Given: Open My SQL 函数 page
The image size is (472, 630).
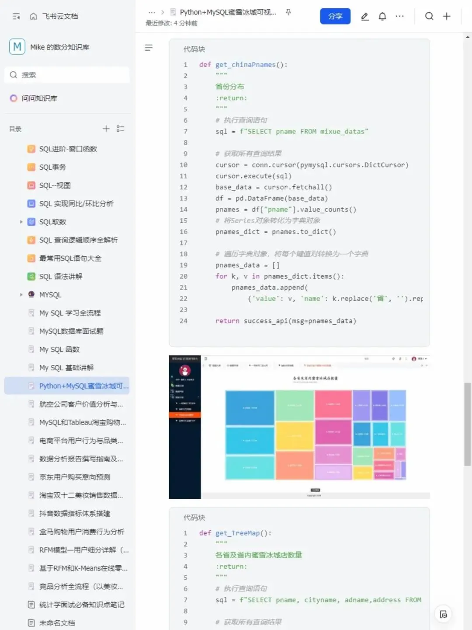Looking at the screenshot, I should pyautogui.click(x=59, y=350).
